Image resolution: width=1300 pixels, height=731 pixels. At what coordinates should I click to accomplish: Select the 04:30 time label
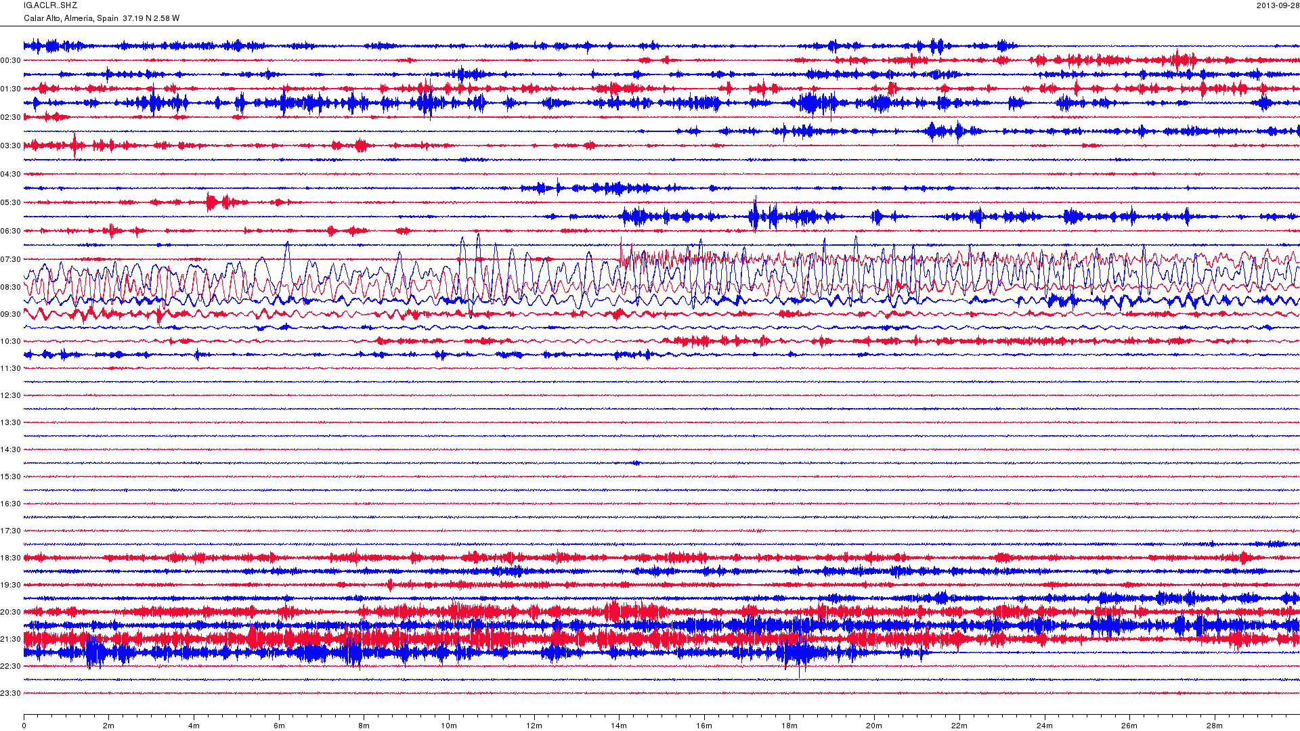(11, 175)
